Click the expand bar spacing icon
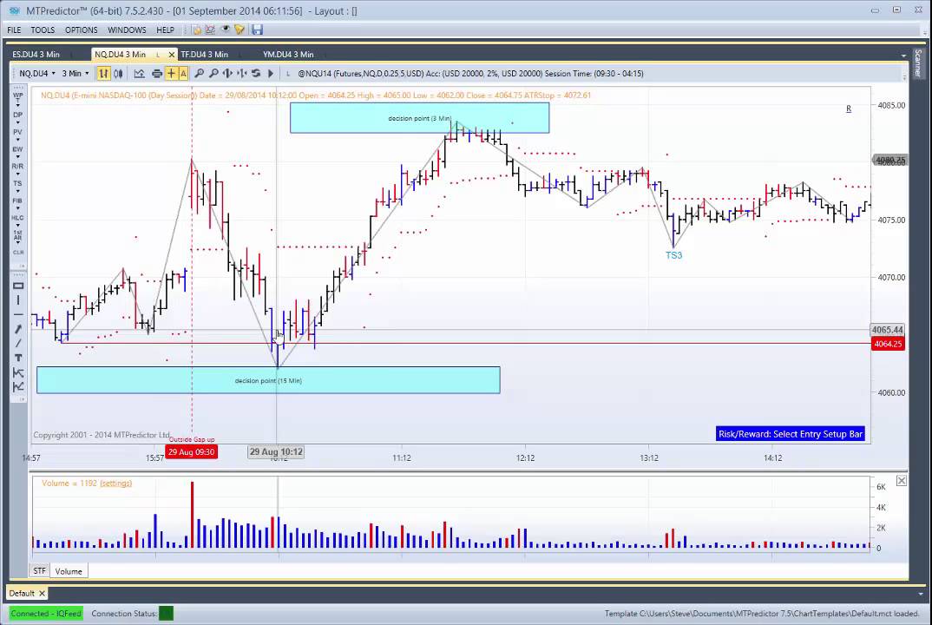The image size is (932, 625). coord(227,73)
